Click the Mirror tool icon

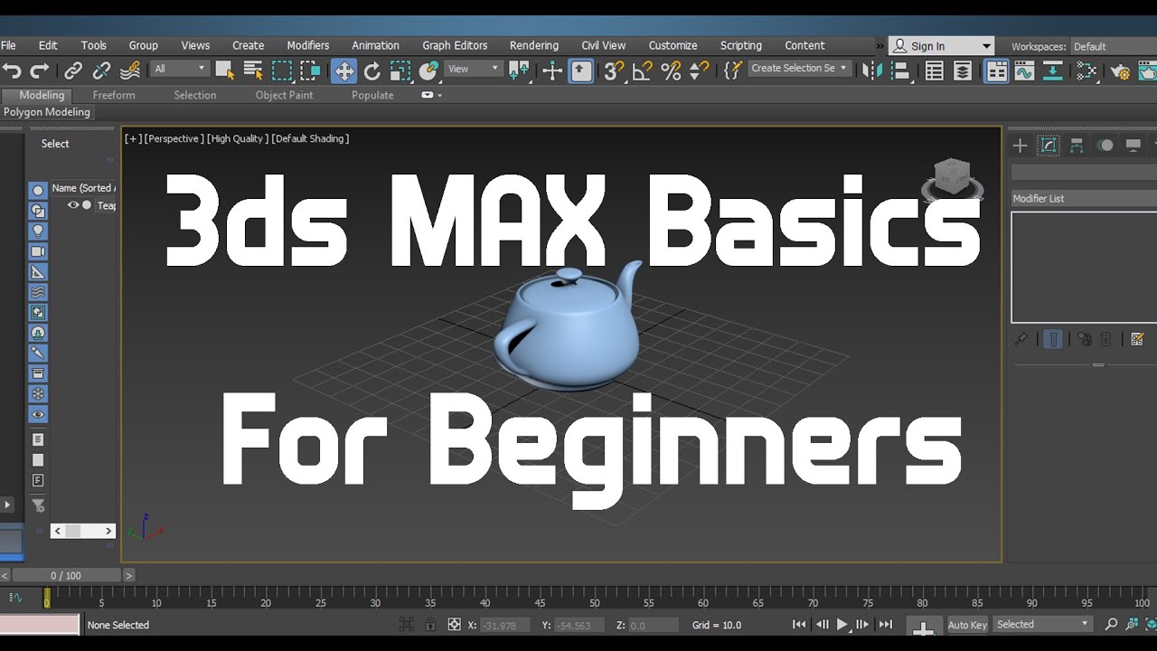coord(872,71)
